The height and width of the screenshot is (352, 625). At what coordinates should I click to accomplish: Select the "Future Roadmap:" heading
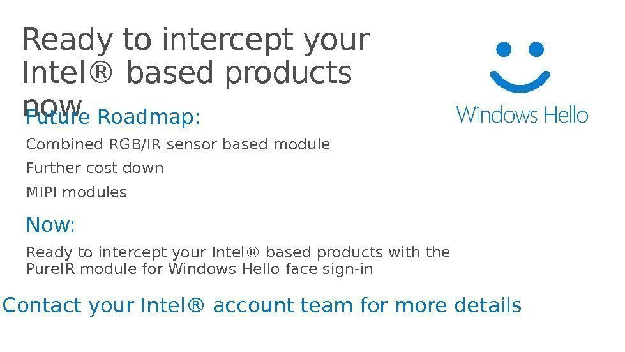[113, 119]
